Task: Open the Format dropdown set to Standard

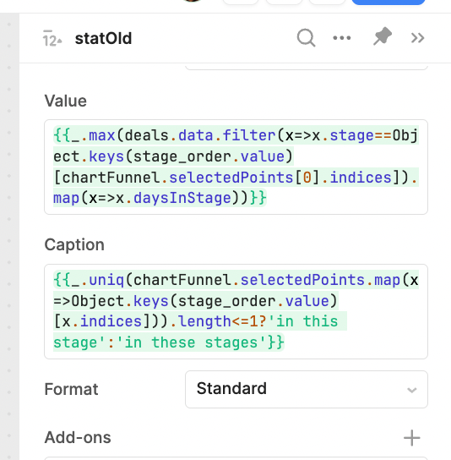Action: [x=307, y=389]
